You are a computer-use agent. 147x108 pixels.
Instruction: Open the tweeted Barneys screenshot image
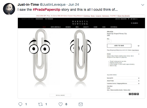[81, 56]
